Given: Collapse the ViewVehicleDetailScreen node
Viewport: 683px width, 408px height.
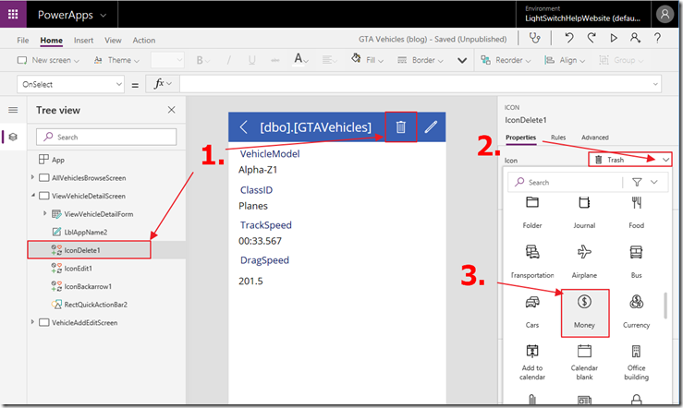Looking at the screenshot, I should coord(32,196).
